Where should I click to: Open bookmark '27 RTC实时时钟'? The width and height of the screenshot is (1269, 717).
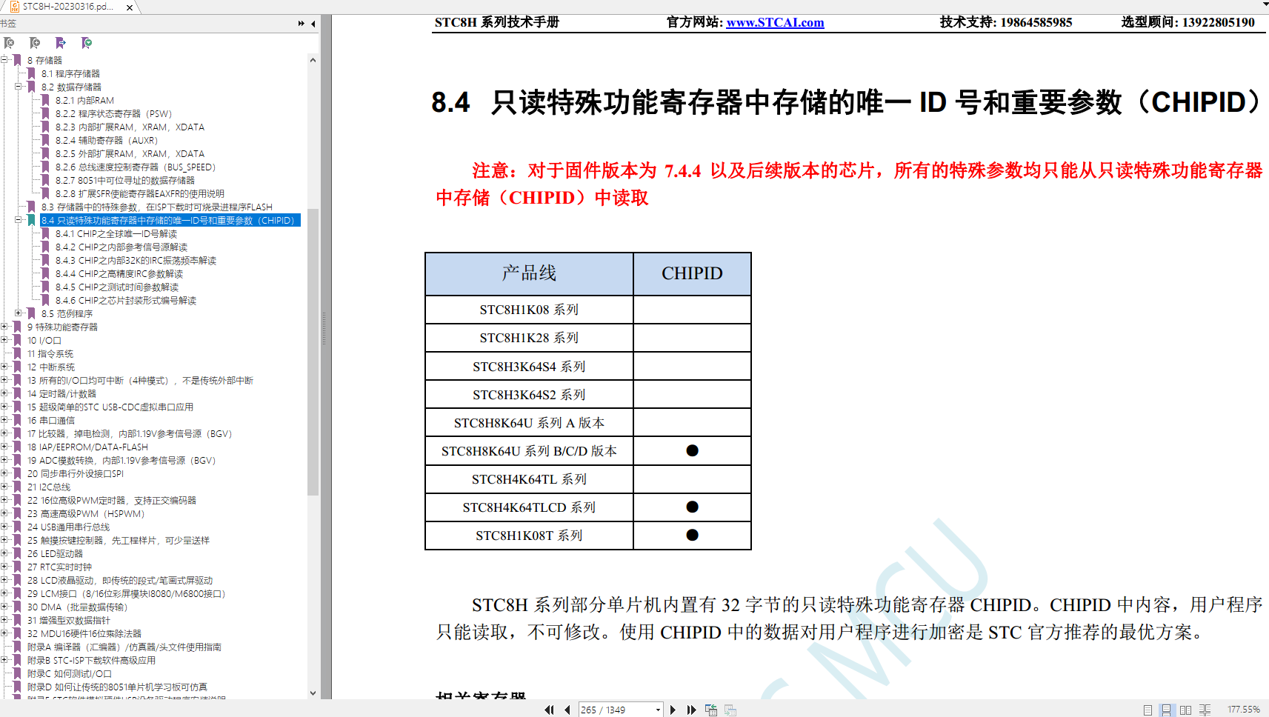pos(59,567)
